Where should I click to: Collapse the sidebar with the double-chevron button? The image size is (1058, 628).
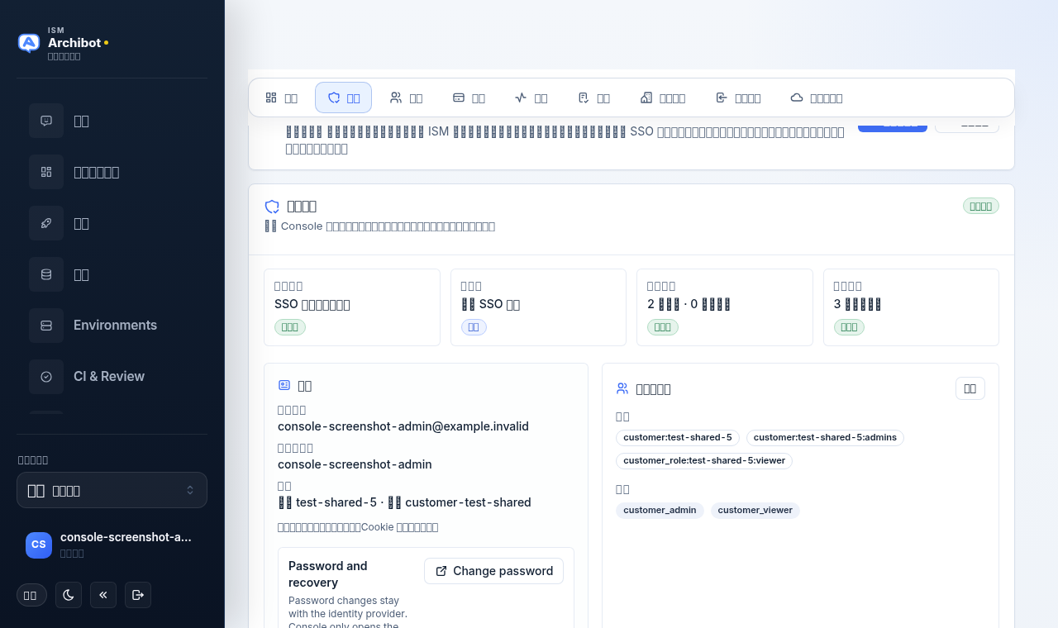103,595
